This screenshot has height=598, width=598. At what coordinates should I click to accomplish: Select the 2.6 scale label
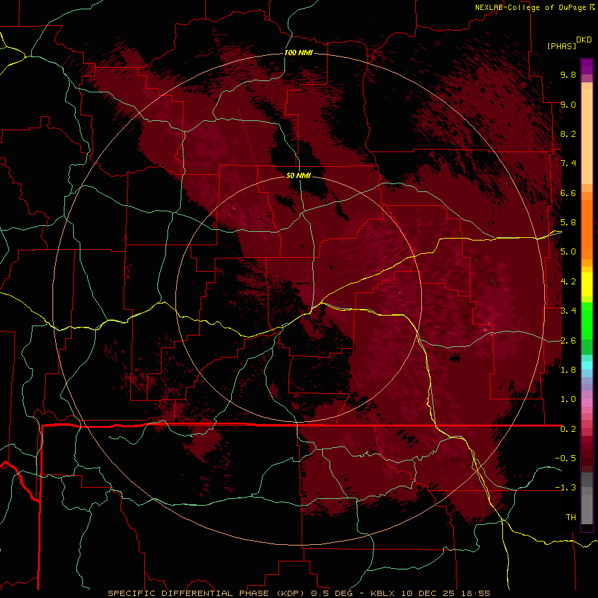click(x=568, y=341)
